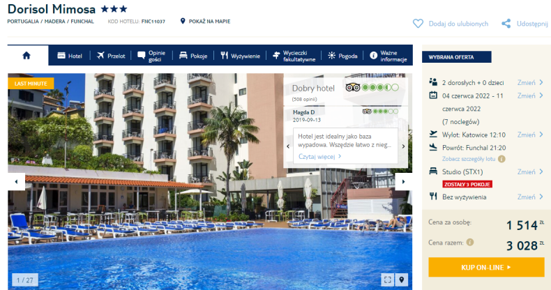Open the Pogoda tab
This screenshot has height=290, width=551.
[342, 56]
